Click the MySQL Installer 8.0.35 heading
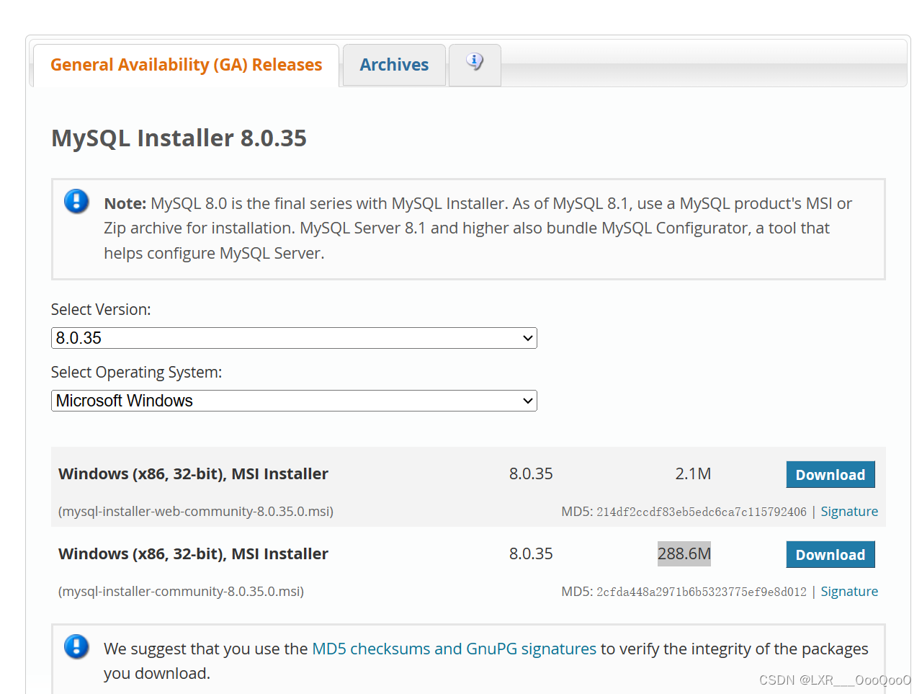 179,138
